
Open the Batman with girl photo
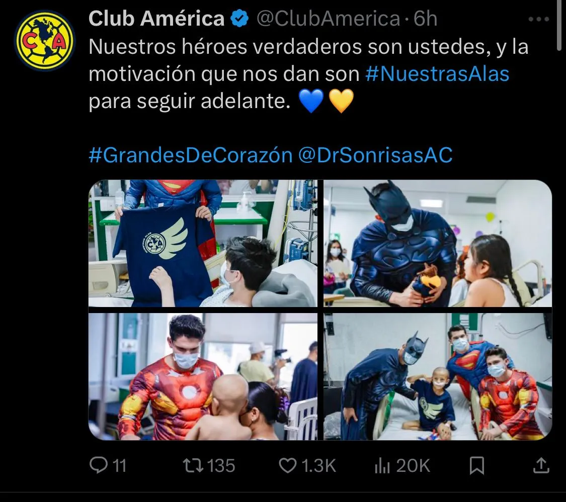(x=438, y=243)
